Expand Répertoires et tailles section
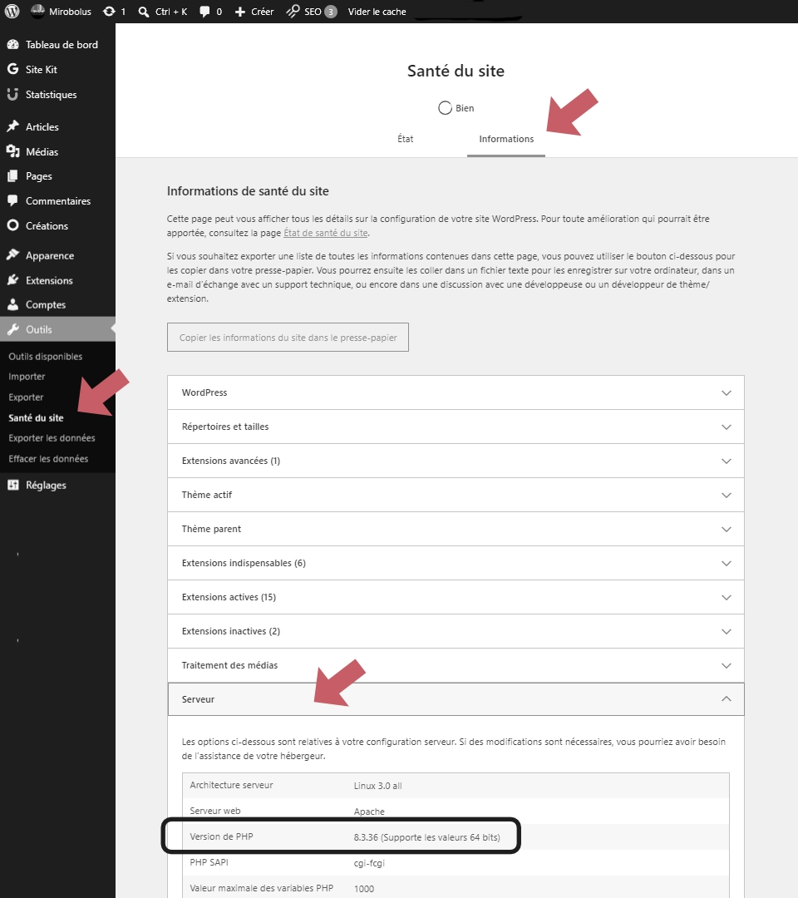The width and height of the screenshot is (798, 898). point(456,427)
